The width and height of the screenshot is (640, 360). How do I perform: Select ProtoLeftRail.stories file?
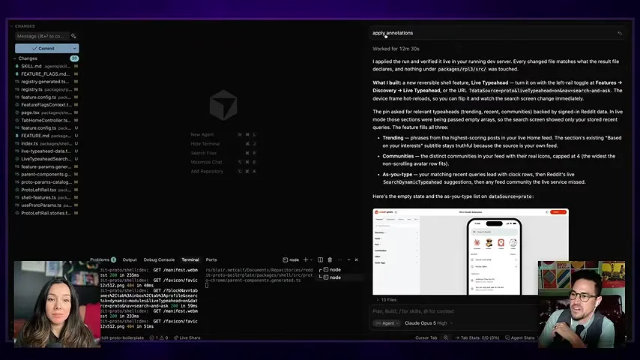(x=46, y=213)
